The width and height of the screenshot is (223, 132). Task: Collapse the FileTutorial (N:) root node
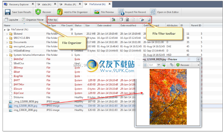click(x=4, y=30)
